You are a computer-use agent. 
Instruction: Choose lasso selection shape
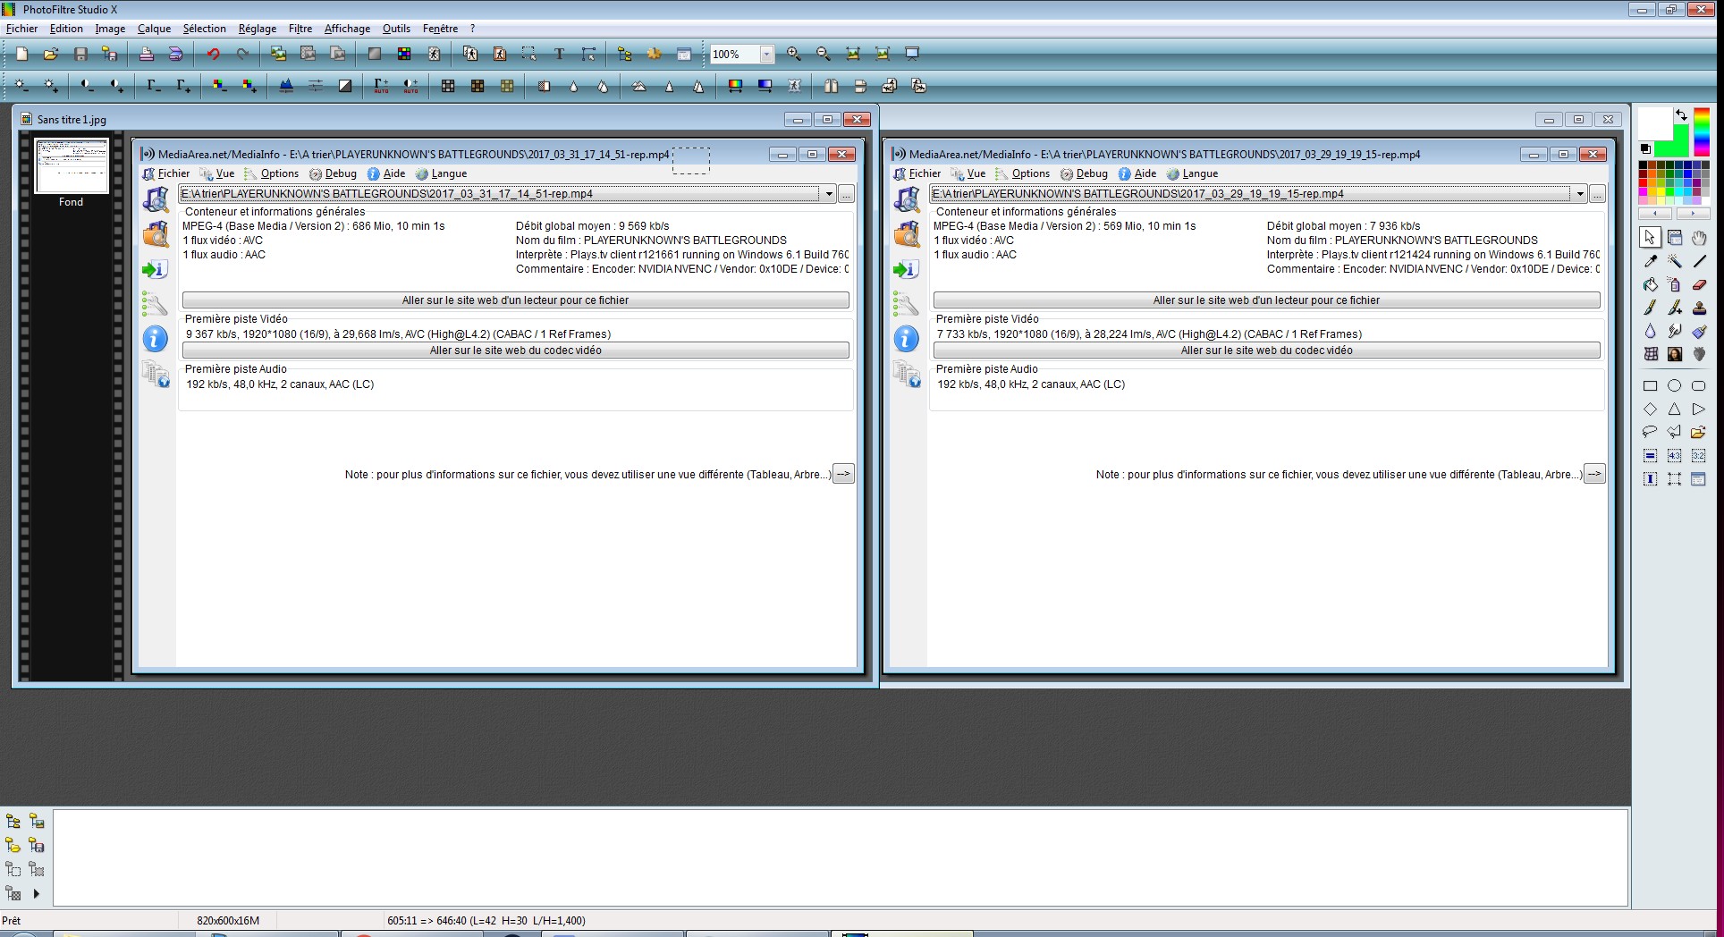click(x=1650, y=433)
